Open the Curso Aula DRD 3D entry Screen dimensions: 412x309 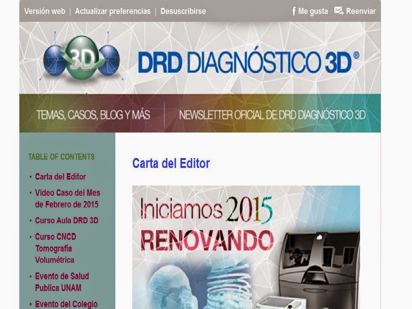67,221
